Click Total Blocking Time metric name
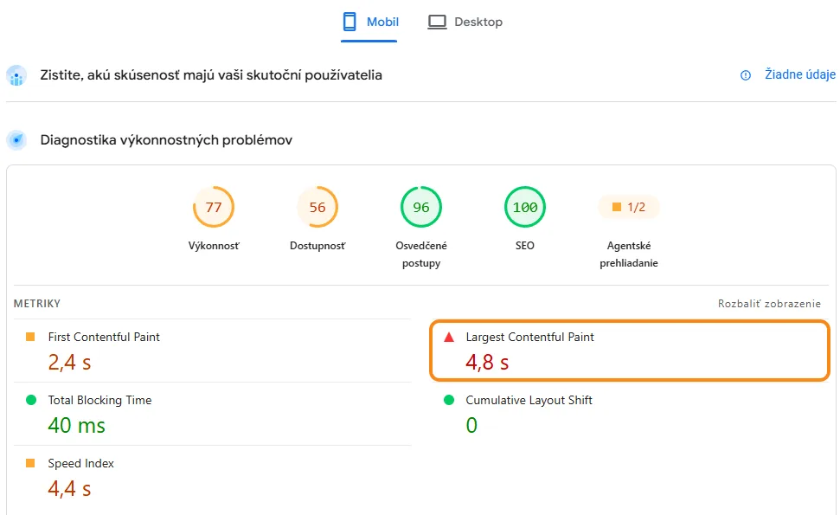Image resolution: width=840 pixels, height=515 pixels. tap(99, 400)
